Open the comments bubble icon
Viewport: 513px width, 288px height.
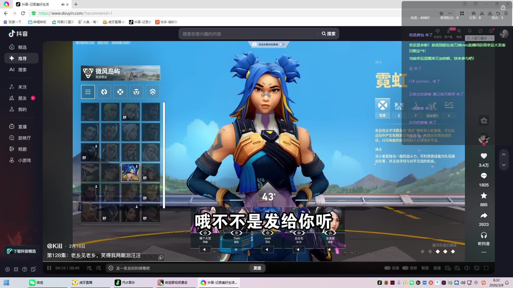(x=484, y=176)
